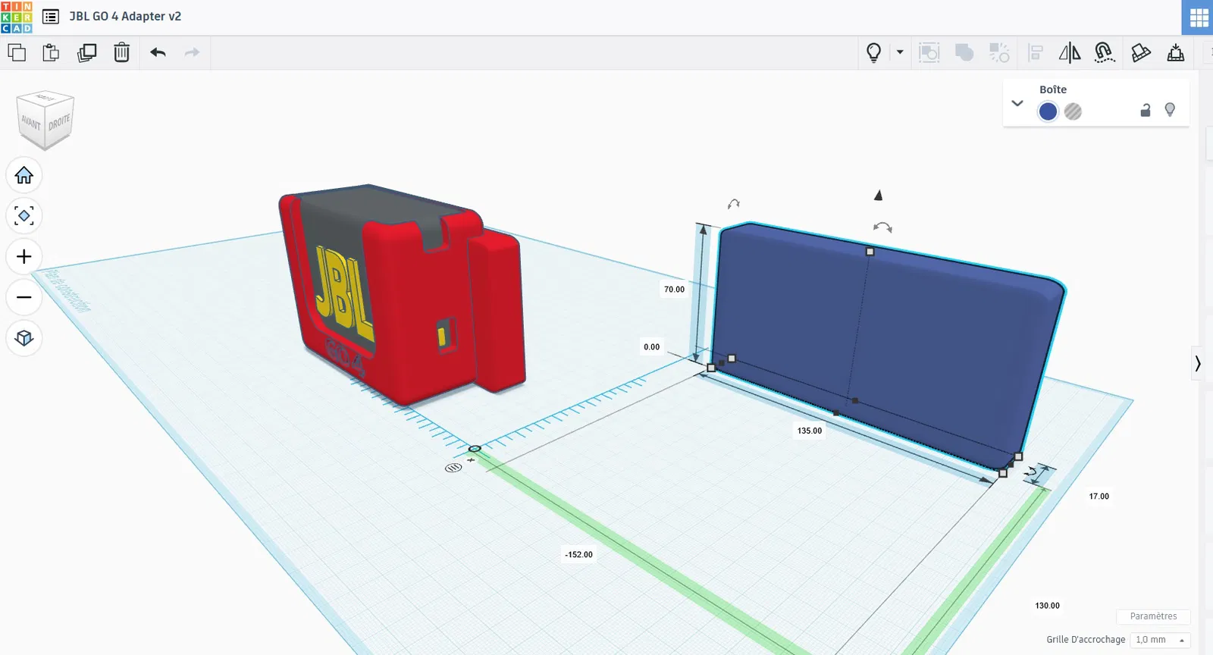Click the top center white resize handle
The width and height of the screenshot is (1213, 655).
[x=870, y=251]
